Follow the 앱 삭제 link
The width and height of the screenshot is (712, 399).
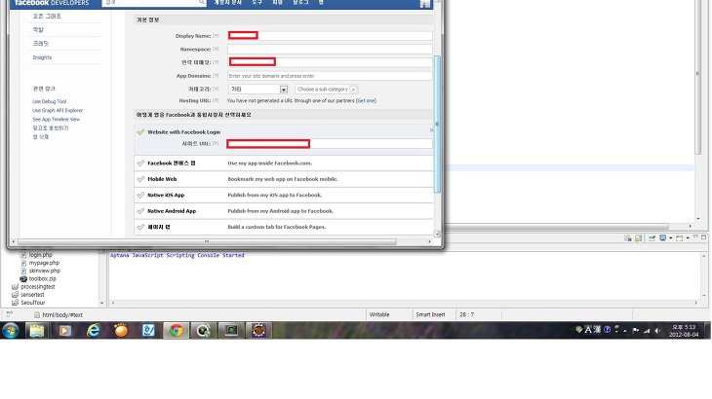(x=40, y=137)
